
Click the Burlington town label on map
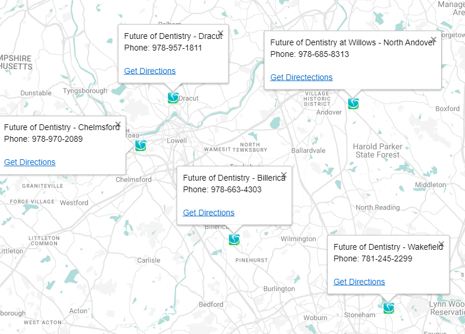[x=279, y=289]
